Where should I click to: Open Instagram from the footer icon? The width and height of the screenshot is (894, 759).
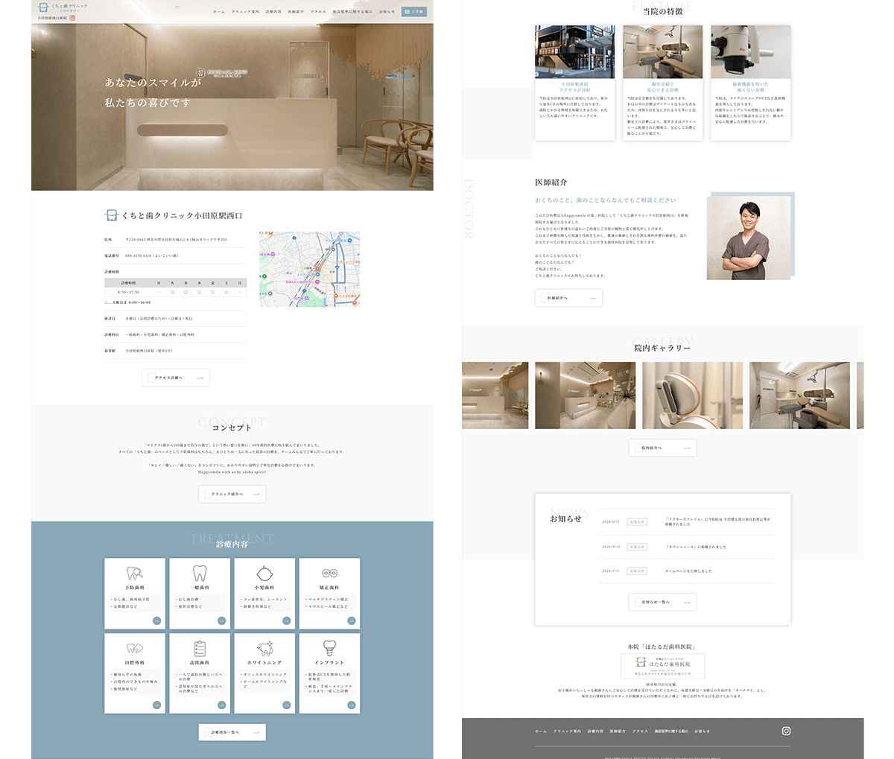pyautogui.click(x=786, y=731)
